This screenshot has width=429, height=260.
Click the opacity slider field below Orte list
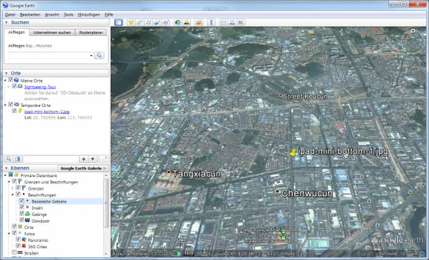51,159
